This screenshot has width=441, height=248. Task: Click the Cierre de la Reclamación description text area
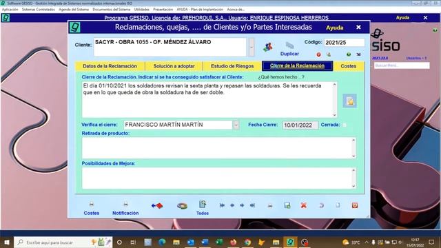(207, 99)
